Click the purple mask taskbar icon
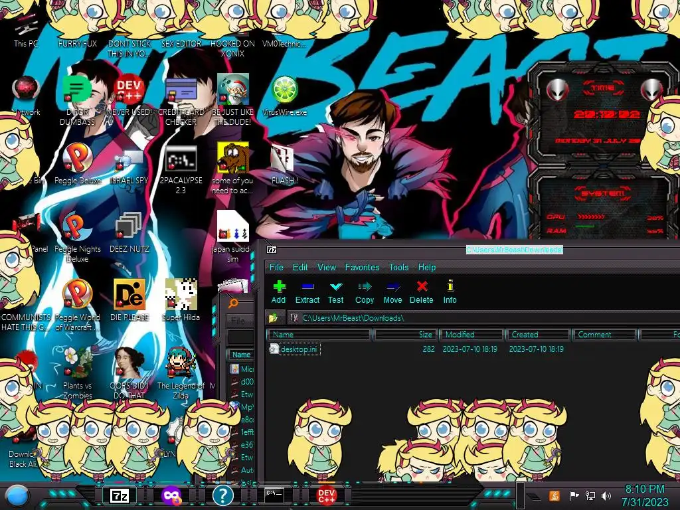680x510 pixels. [171, 495]
